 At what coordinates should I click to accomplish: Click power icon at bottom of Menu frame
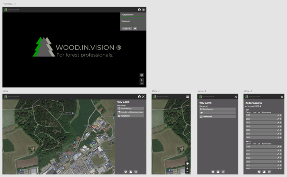[x=136, y=172]
